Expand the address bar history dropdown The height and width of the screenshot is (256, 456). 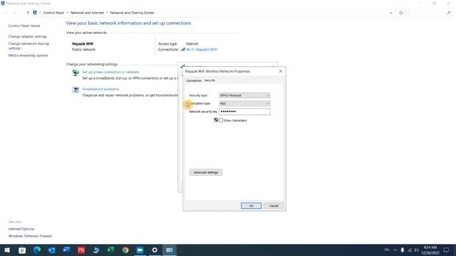(391, 13)
